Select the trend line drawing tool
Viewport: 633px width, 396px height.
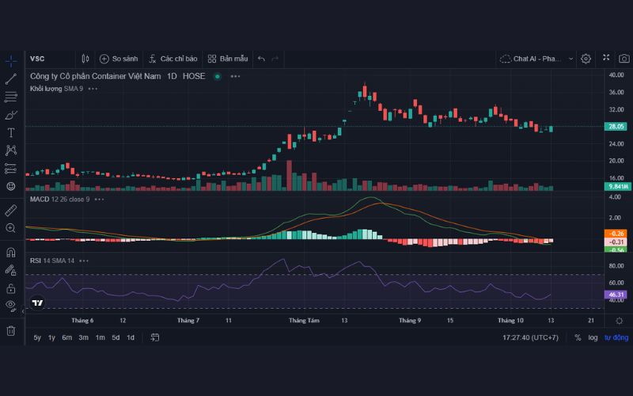[x=11, y=78]
